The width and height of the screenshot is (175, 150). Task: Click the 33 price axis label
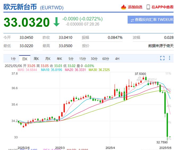pyautogui.click(x=16, y=137)
